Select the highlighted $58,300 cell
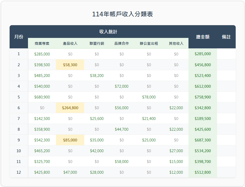 pos(70,65)
